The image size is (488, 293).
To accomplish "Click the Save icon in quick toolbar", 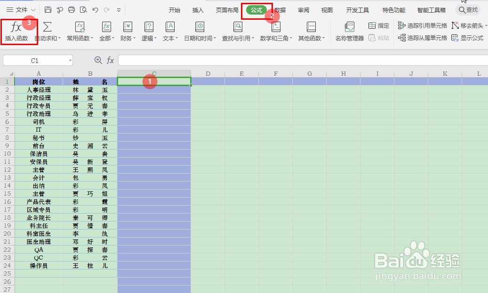I will (x=48, y=10).
